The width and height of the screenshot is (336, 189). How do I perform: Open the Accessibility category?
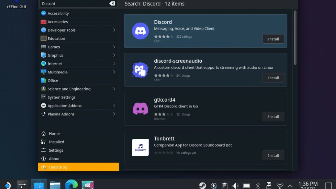click(x=78, y=13)
